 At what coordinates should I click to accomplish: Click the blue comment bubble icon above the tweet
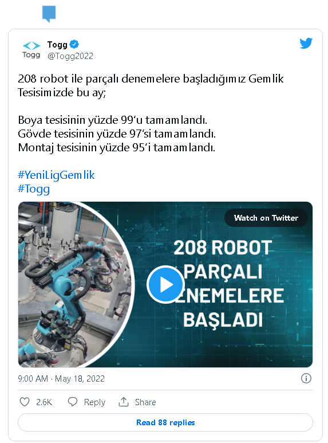[x=49, y=14]
